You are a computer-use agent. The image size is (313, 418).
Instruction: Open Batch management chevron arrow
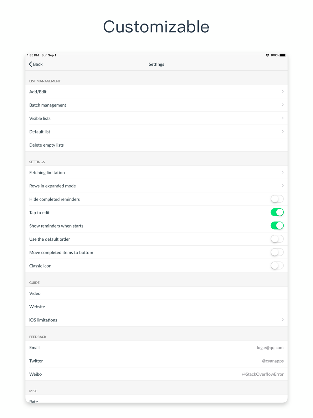282,105
